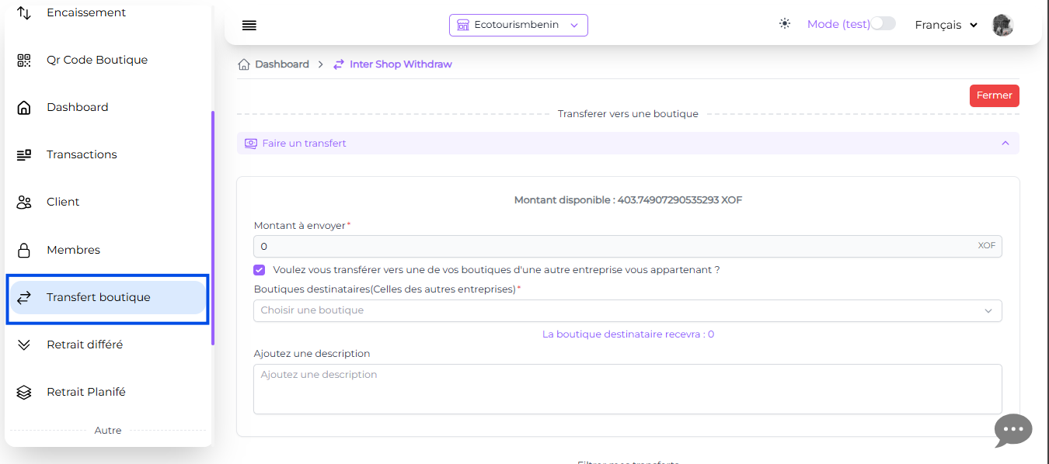The image size is (1049, 464).
Task: Open the user avatar profile
Action: pyautogui.click(x=1002, y=25)
